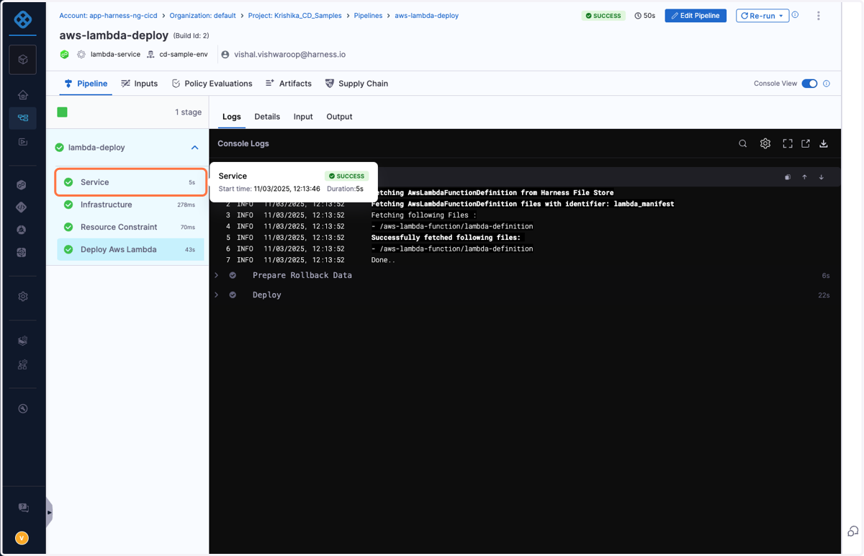Select the Input tab in step panel

coord(303,117)
